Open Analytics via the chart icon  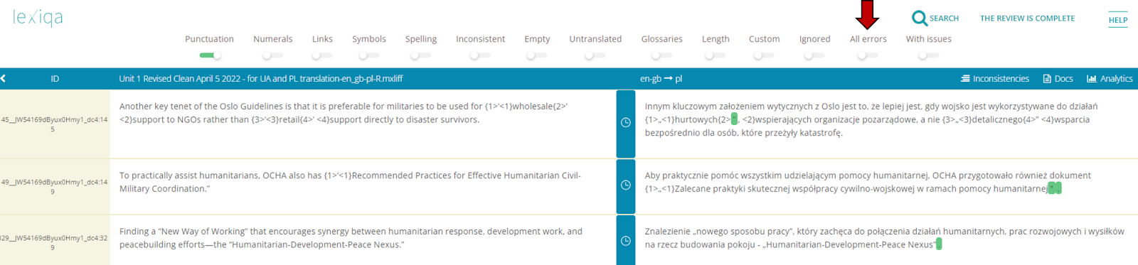click(1092, 79)
